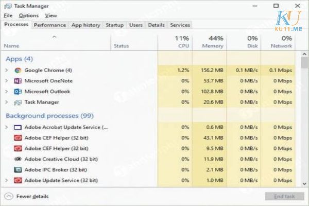Screen dimensions: 309x206
Task: Click the Adobe Creative Cloud eye icon
Action: point(18,159)
